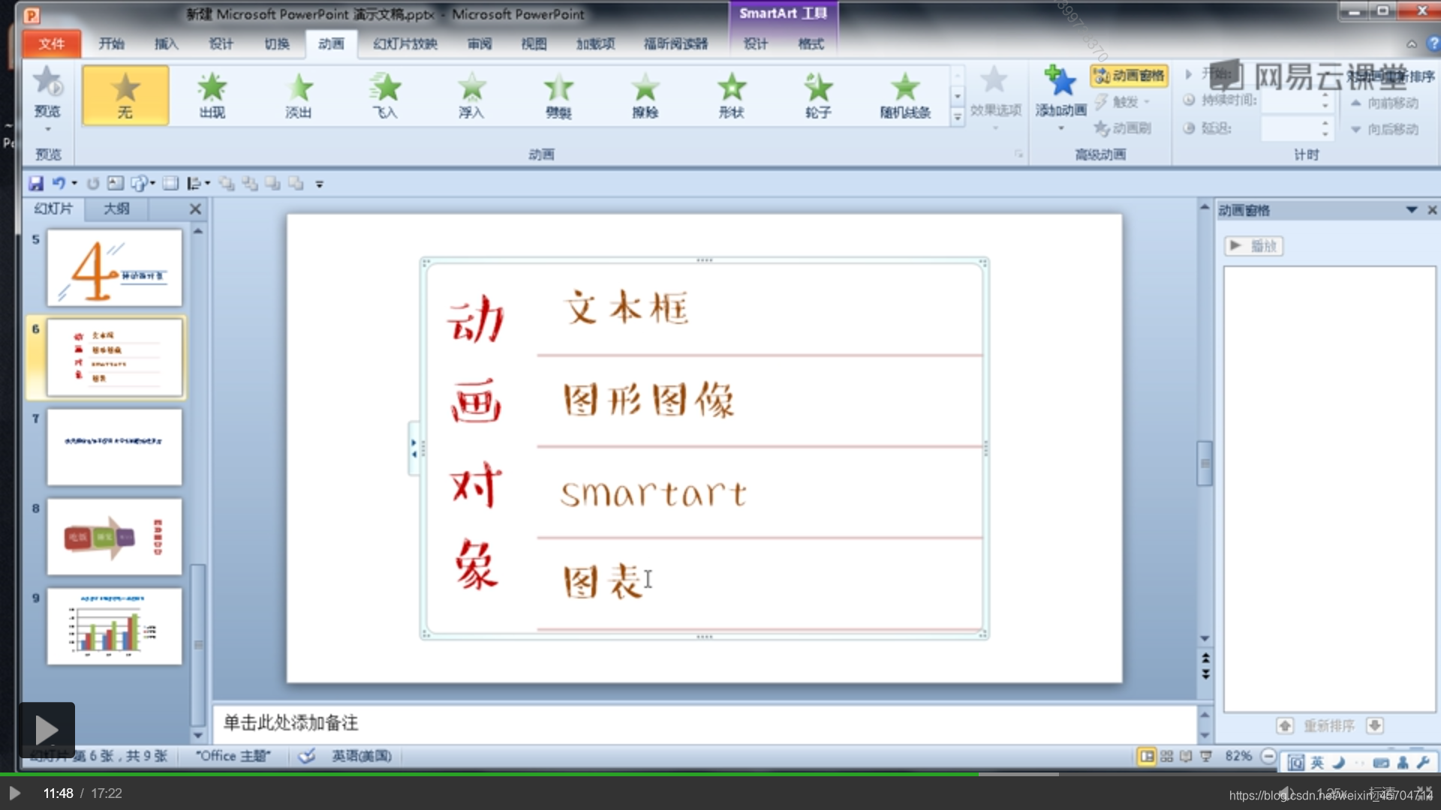Viewport: 1441px width, 810px height.
Task: Switch to the 大纲 (Outline) tab
Action: pos(116,209)
